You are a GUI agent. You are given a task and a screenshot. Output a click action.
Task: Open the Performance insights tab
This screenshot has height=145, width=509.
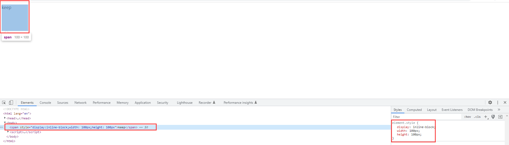coord(240,103)
